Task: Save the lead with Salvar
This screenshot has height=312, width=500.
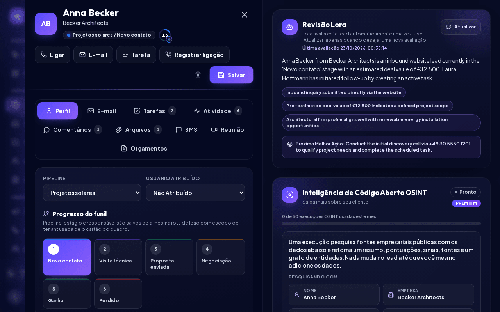Action: [x=231, y=75]
